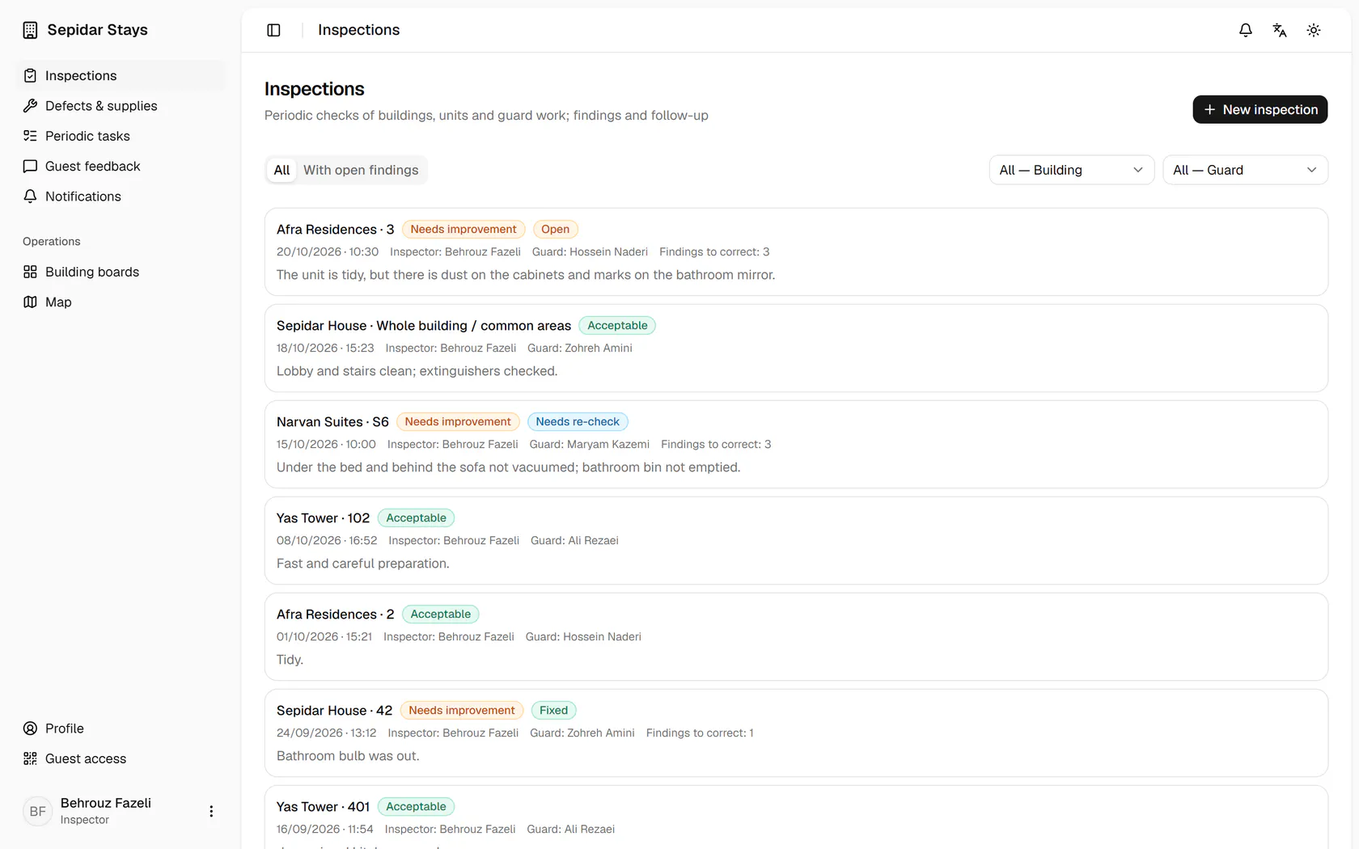The height and width of the screenshot is (849, 1359).
Task: Switch theme with the sun icon
Action: click(x=1314, y=30)
